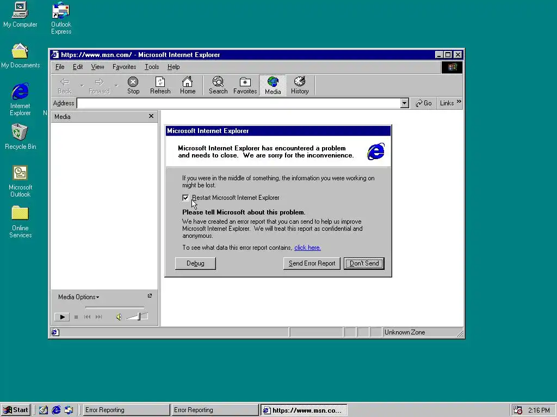Click the status bar page icon
The height and width of the screenshot is (417, 557).
click(x=55, y=333)
